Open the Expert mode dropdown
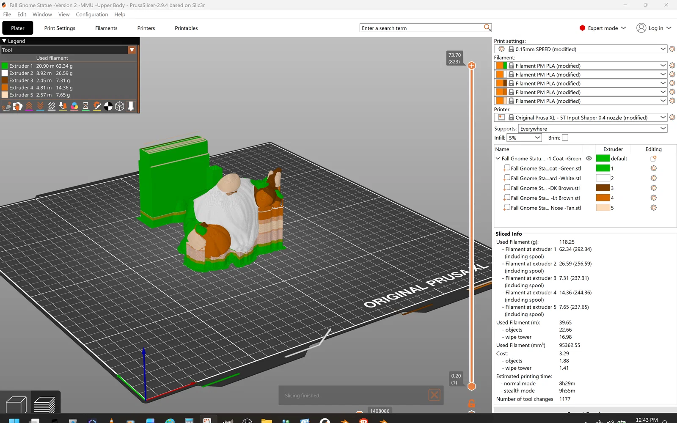This screenshot has height=423, width=677. (x=603, y=28)
